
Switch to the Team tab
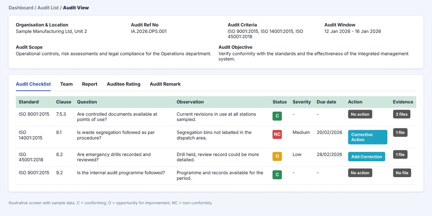point(66,84)
